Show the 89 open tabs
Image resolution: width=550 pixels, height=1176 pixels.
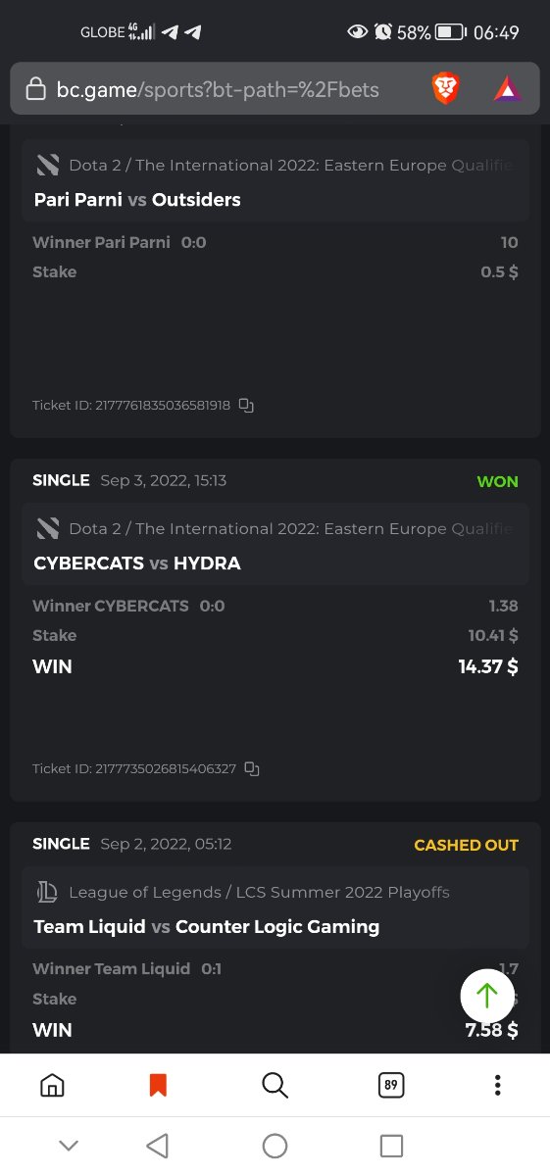[x=391, y=1085]
